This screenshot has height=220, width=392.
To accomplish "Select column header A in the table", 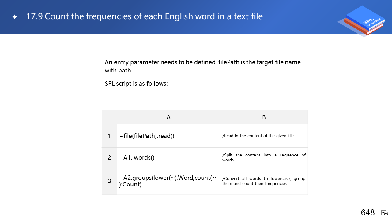I will 168,117.
